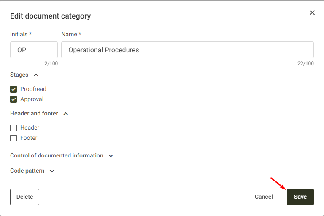Screen dimensions: 324x216
Task: Collapse the Stages section chevron arrow
Action: [x=36, y=75]
